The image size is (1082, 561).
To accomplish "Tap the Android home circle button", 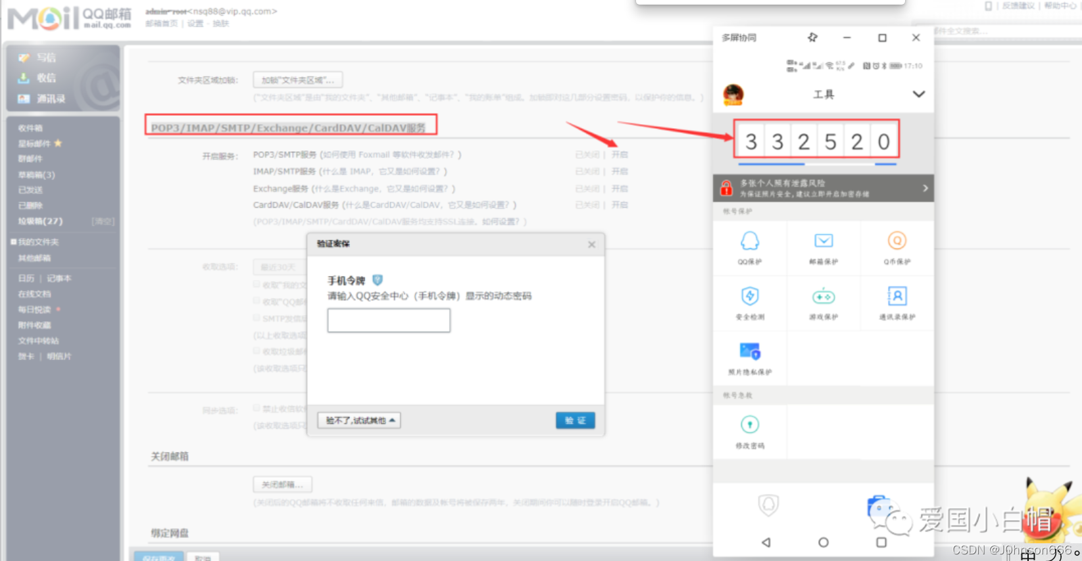I will (x=824, y=542).
